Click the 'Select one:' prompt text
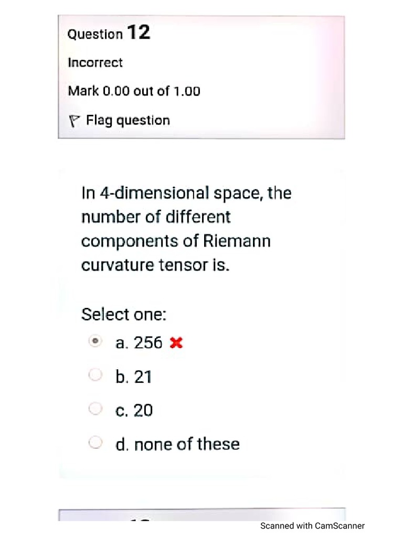 123,315
